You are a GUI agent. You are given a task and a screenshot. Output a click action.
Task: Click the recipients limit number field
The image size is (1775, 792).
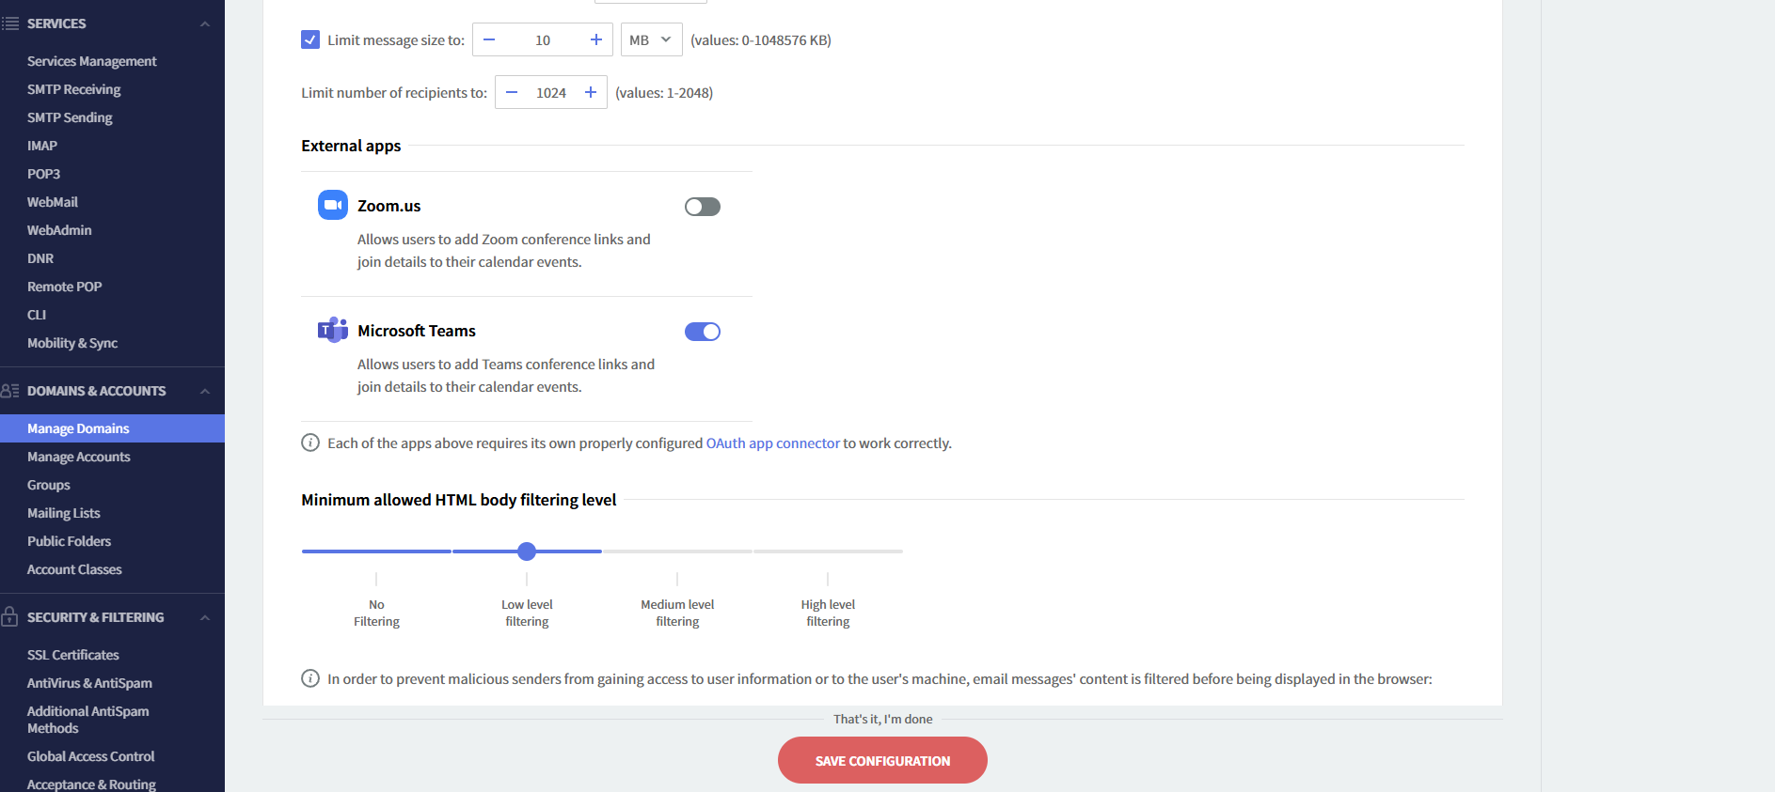pyautogui.click(x=551, y=92)
